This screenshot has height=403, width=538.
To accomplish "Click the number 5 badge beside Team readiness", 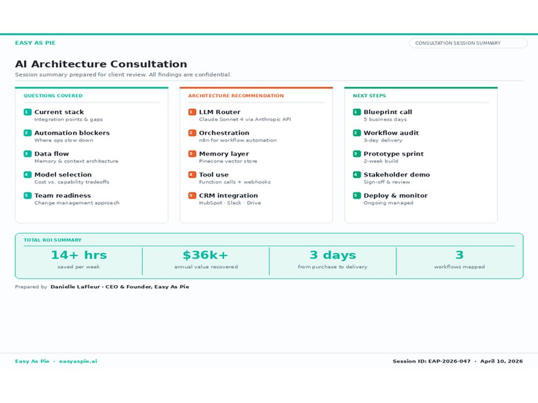I will tap(27, 196).
